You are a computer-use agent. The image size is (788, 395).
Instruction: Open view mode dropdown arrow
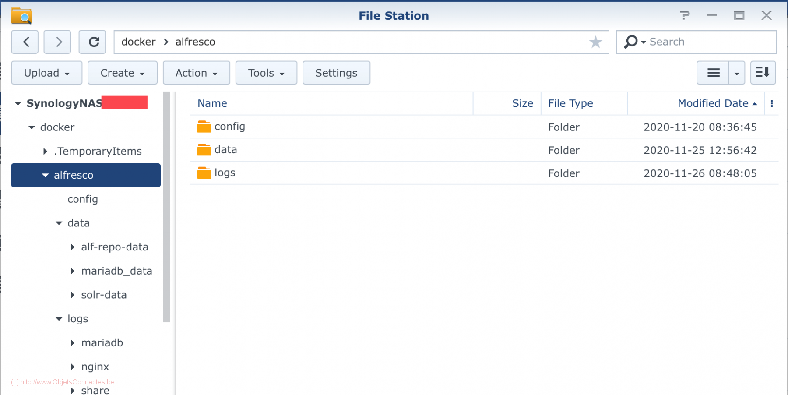pyautogui.click(x=737, y=73)
